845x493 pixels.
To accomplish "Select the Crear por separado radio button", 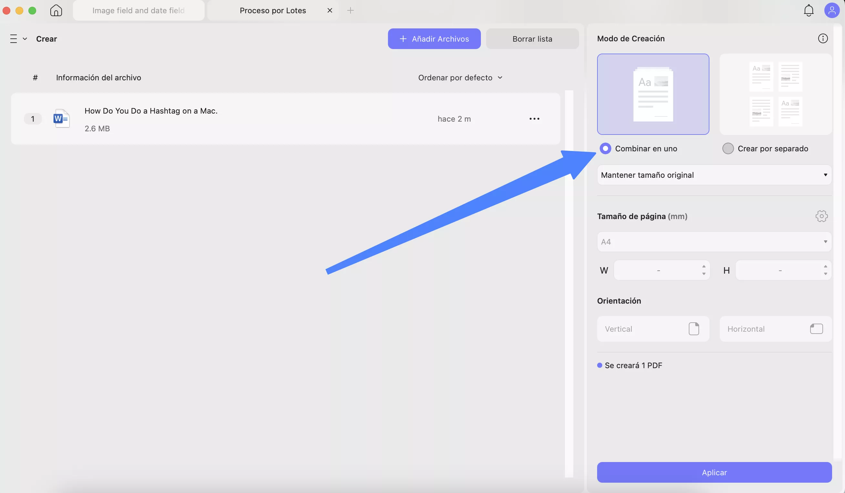I will click(x=728, y=148).
